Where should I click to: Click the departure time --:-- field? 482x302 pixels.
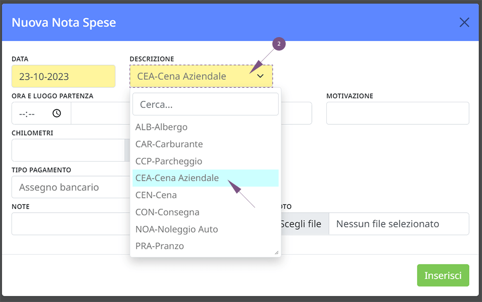(41, 113)
